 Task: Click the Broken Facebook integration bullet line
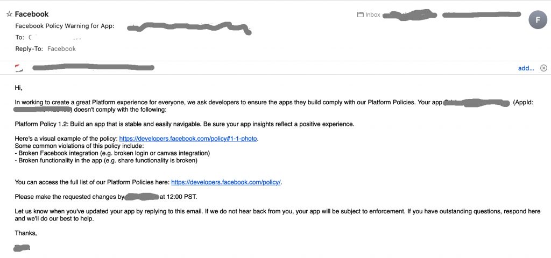tap(112, 153)
